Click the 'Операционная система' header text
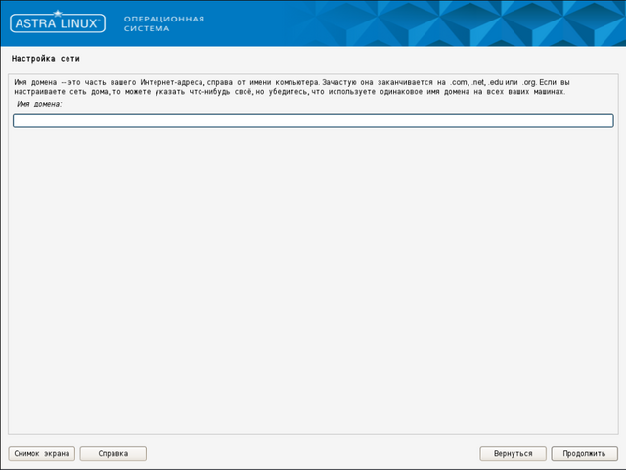 (x=163, y=23)
